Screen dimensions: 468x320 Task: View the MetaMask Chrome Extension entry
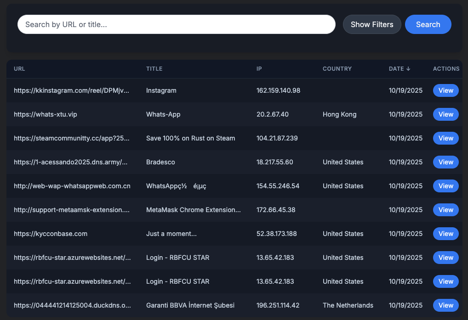(x=445, y=210)
